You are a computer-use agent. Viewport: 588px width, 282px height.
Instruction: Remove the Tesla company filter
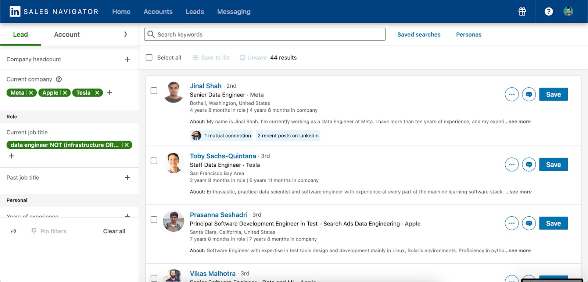click(97, 93)
